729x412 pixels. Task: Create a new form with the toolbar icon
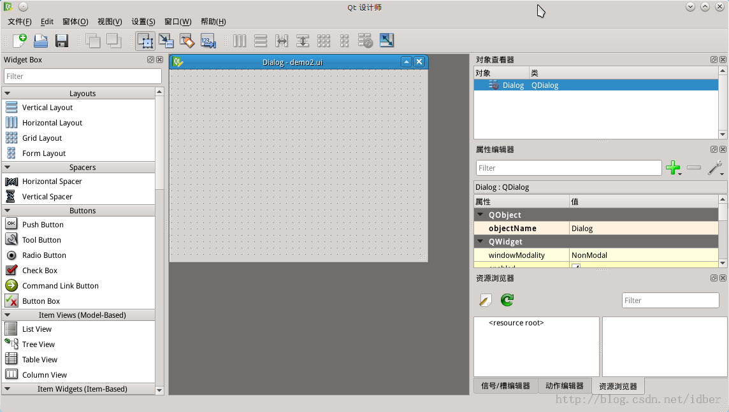19,41
